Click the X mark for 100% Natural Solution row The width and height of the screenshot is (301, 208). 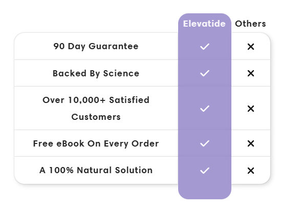pyautogui.click(x=251, y=171)
